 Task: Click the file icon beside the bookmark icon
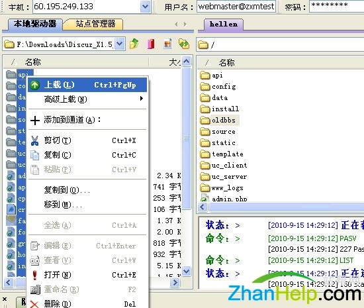(x=167, y=44)
